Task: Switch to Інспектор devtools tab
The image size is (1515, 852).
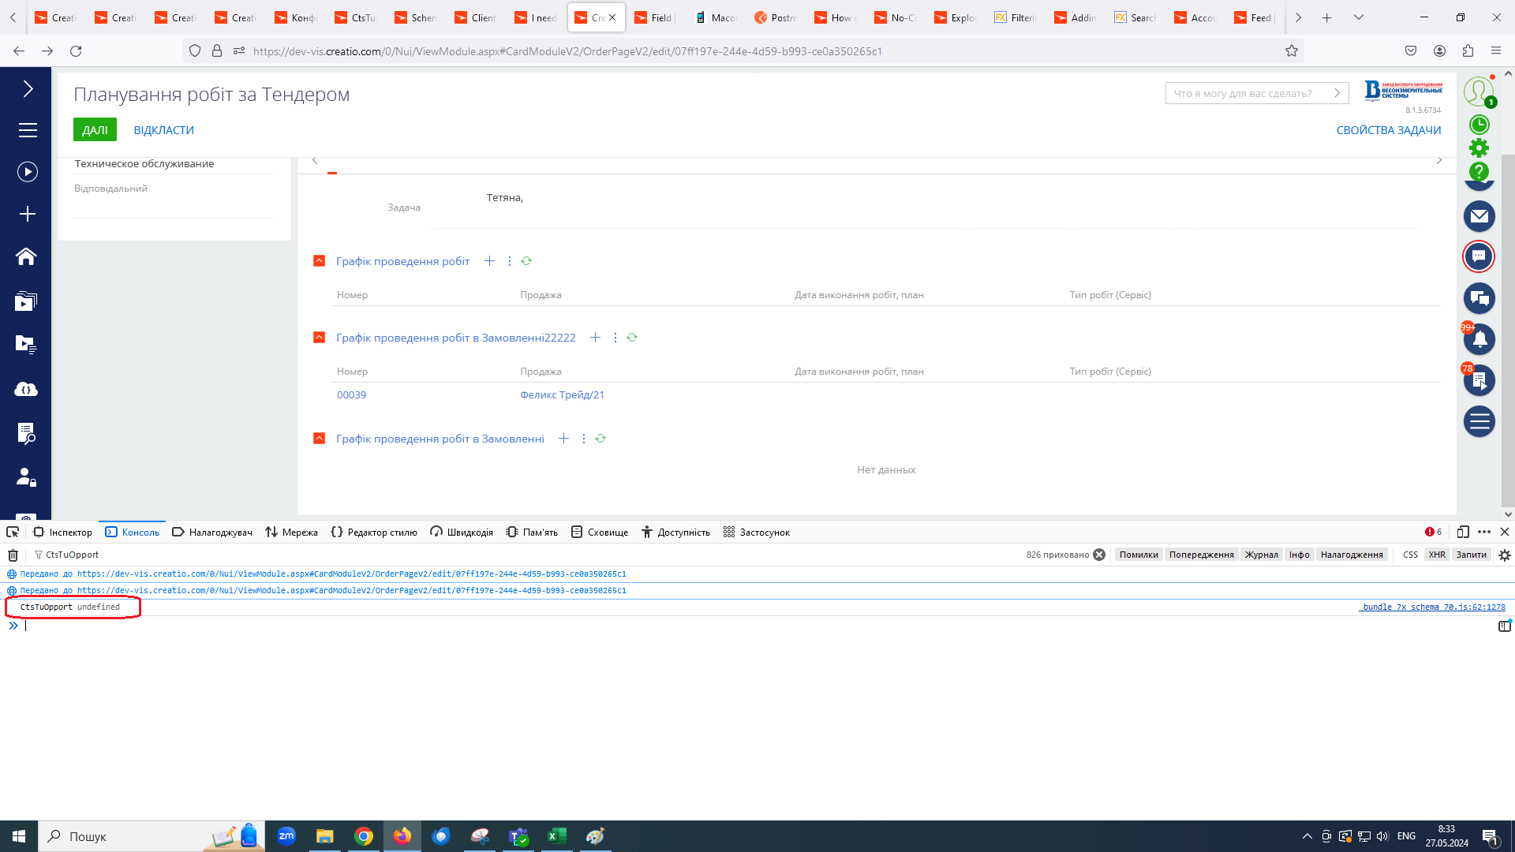Action: 63,532
